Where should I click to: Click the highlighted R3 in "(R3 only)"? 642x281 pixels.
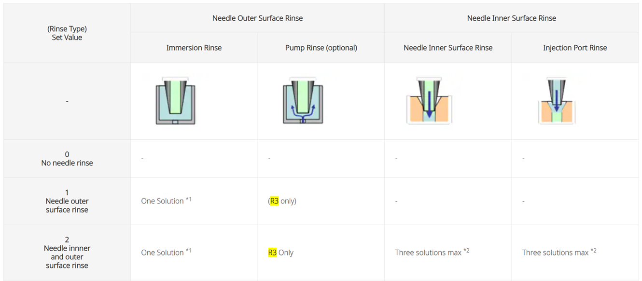pos(274,201)
